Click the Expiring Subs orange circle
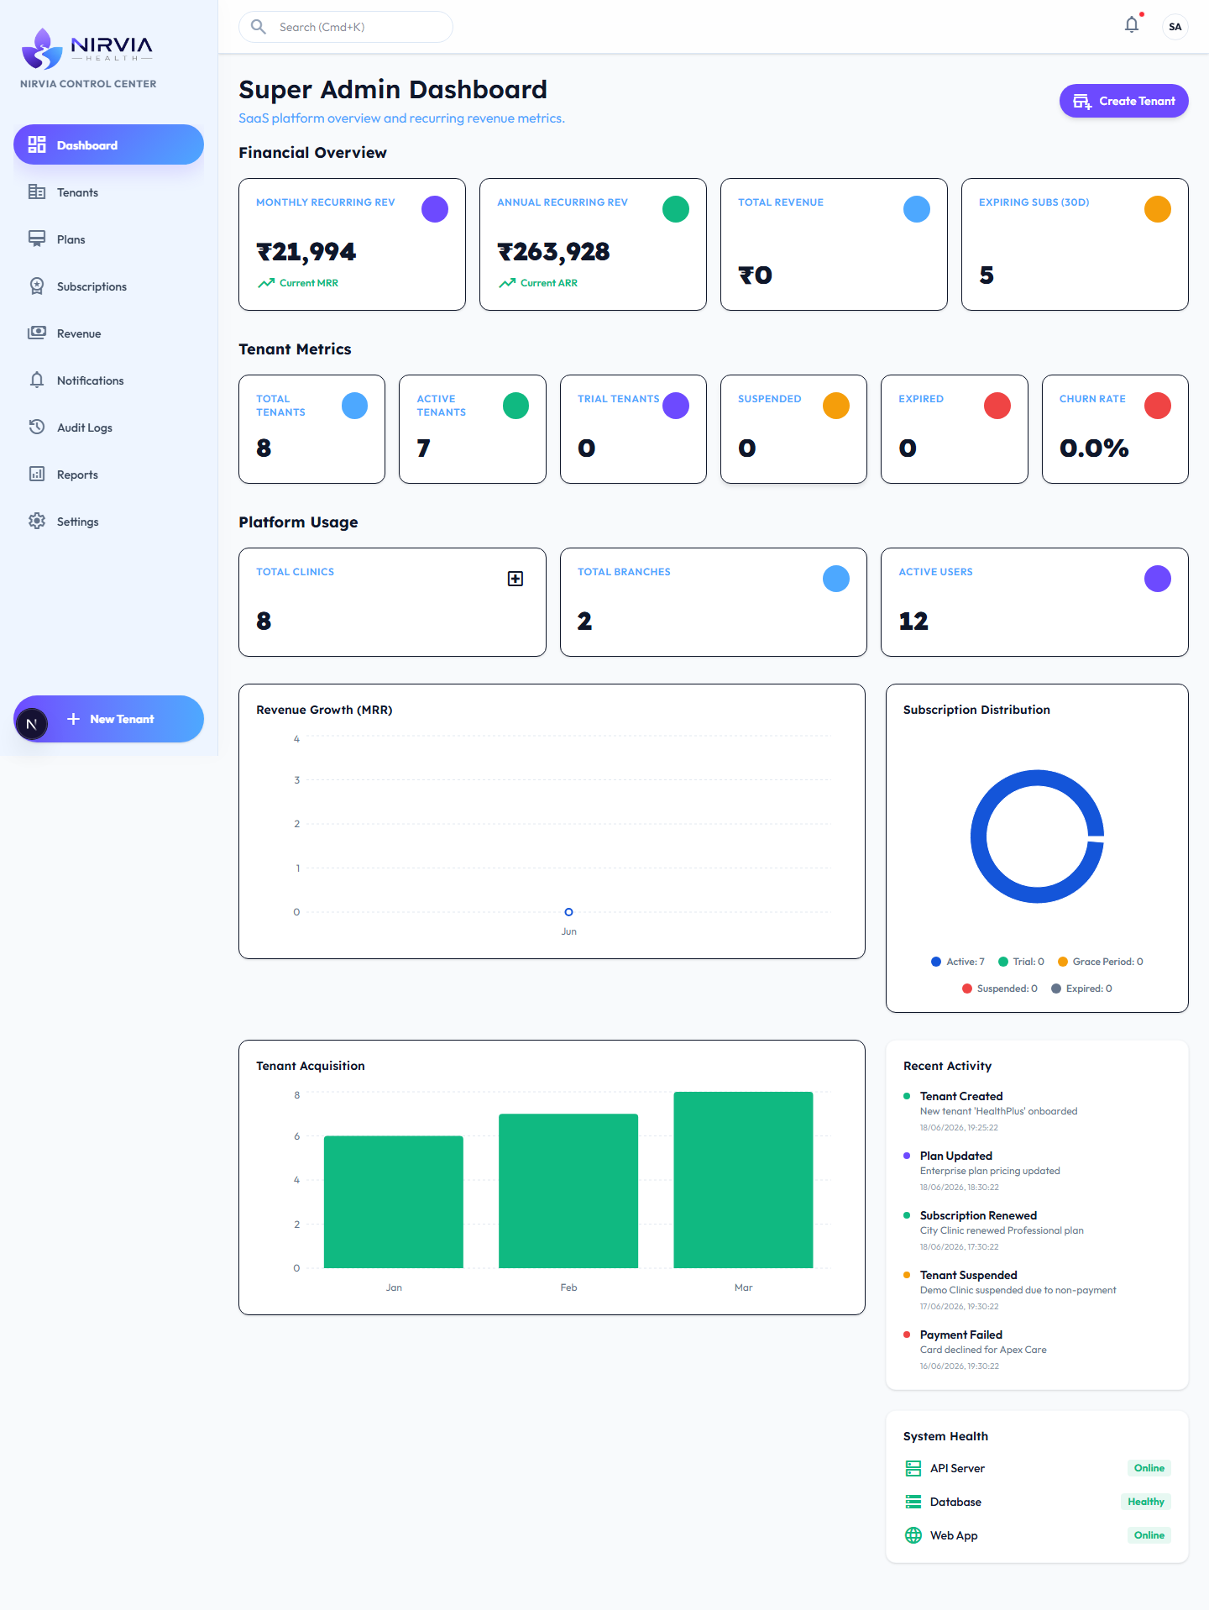Screen dimensions: 1209x1610 point(1158,209)
